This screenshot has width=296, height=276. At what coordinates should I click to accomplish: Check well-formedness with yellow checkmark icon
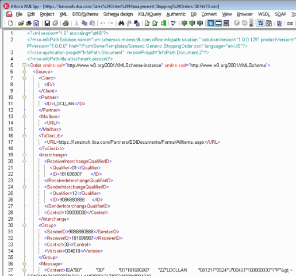click(x=147, y=23)
